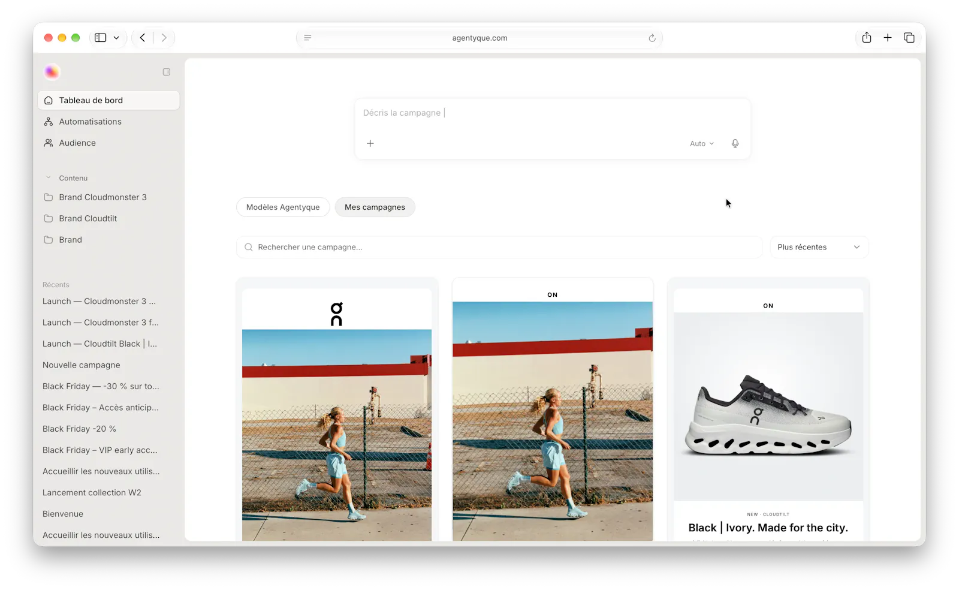Click the Agentyque gradient logo icon

(52, 72)
